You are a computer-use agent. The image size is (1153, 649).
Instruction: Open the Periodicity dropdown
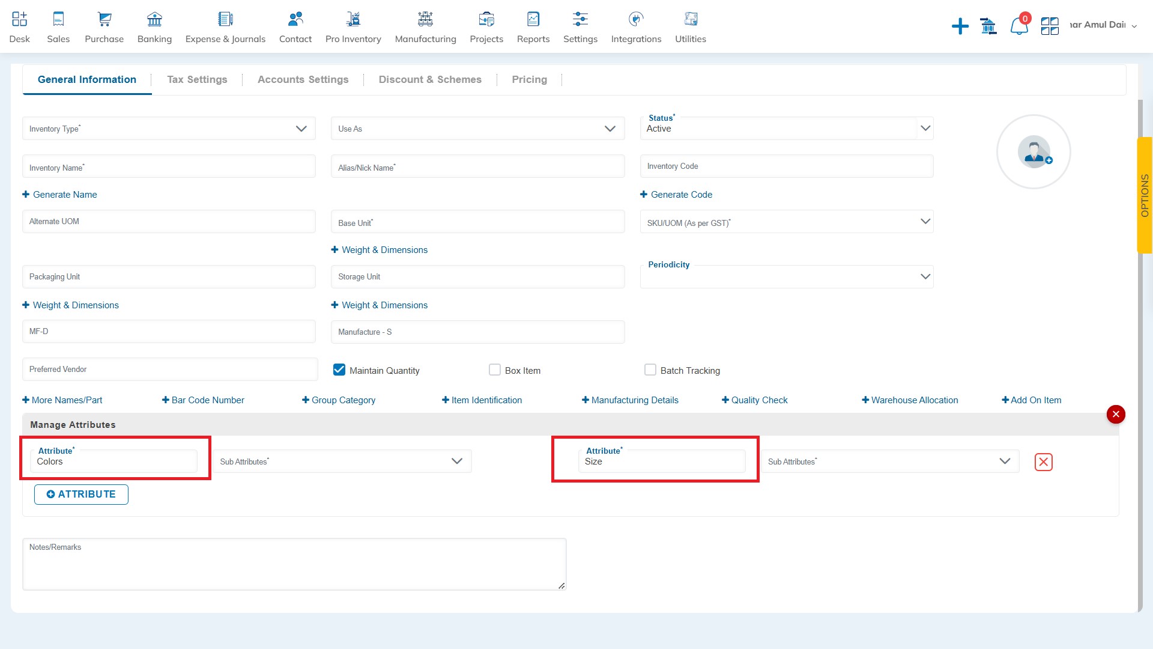click(x=787, y=277)
